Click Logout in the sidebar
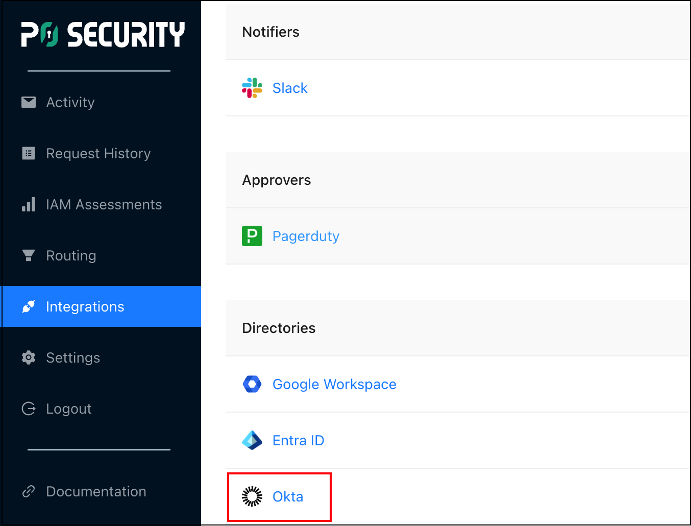The image size is (691, 526). click(68, 409)
